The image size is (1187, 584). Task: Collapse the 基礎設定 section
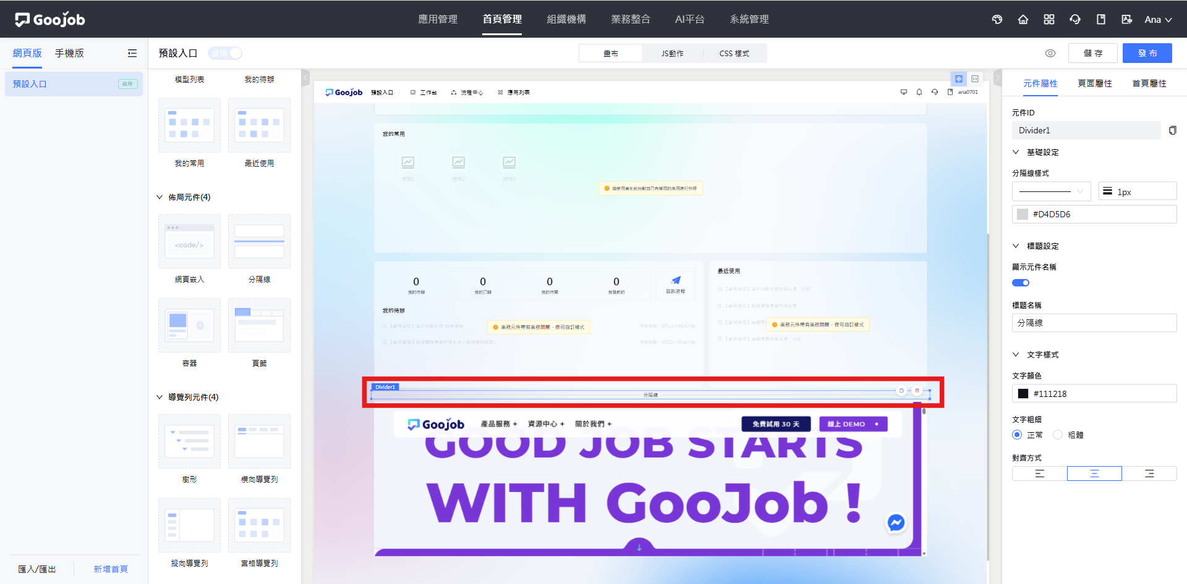click(1016, 152)
